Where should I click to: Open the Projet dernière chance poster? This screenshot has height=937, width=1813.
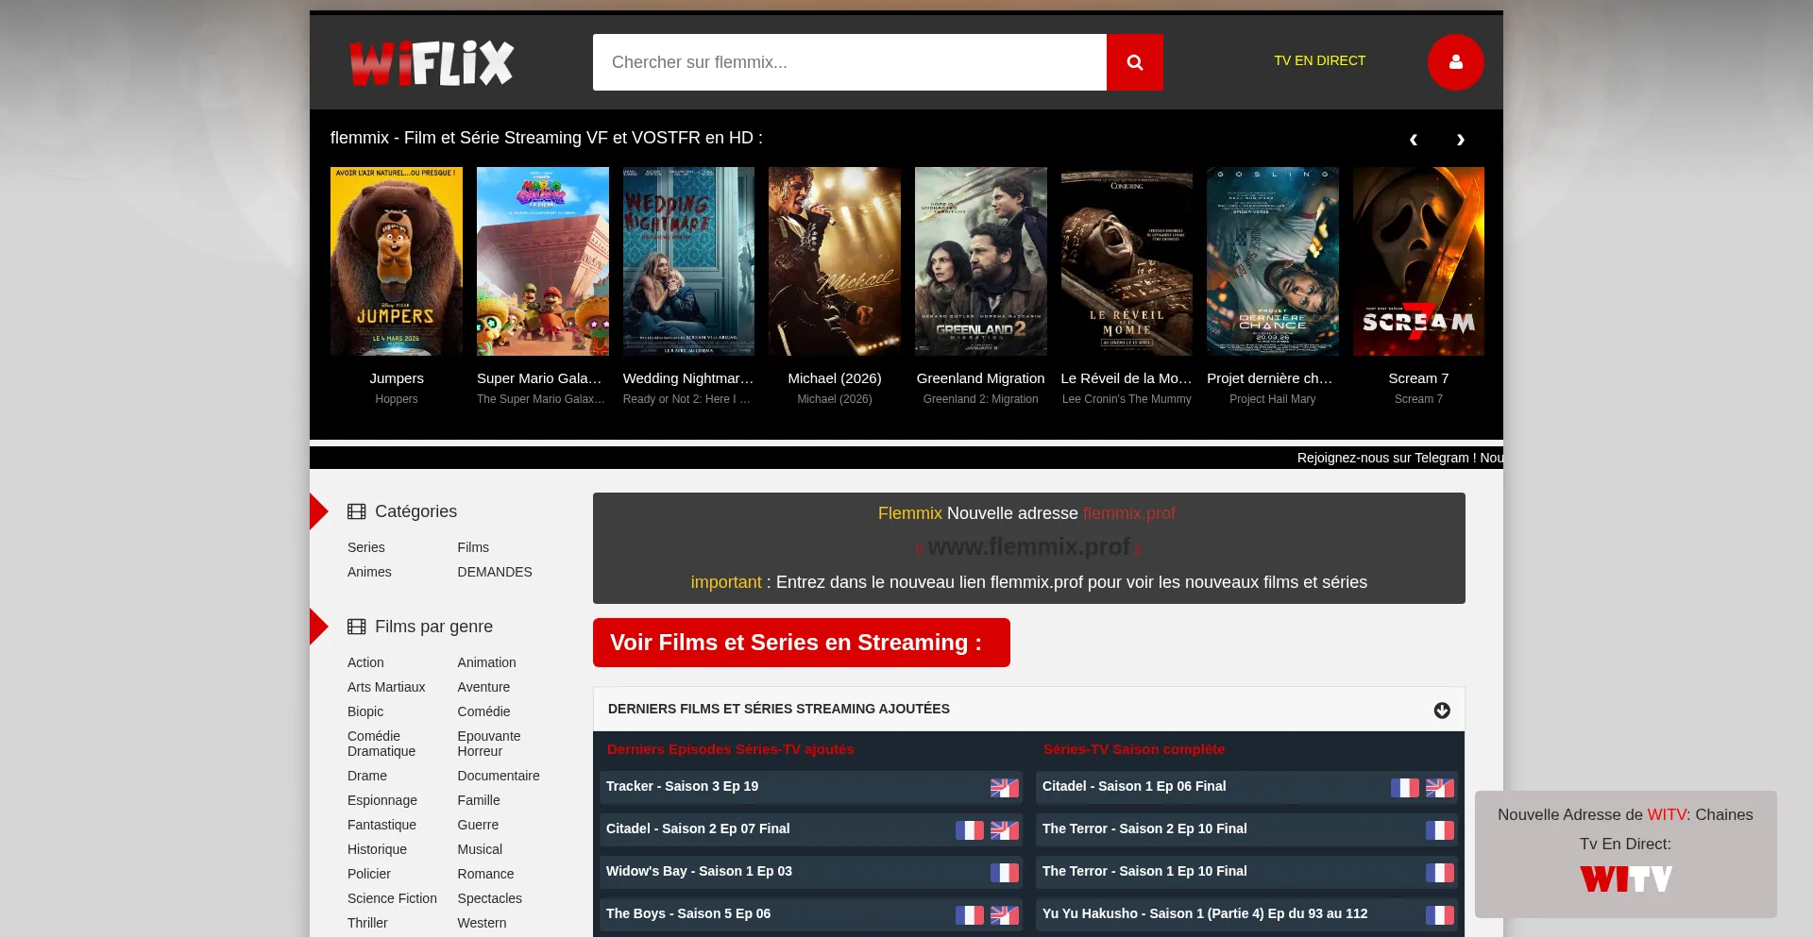[1273, 261]
